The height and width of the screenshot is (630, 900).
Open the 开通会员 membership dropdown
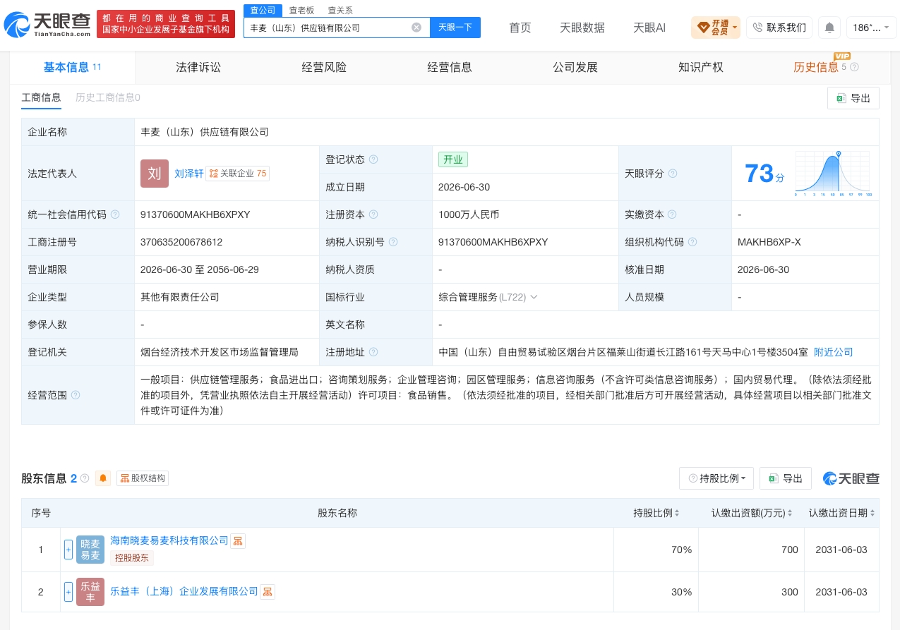pos(716,28)
